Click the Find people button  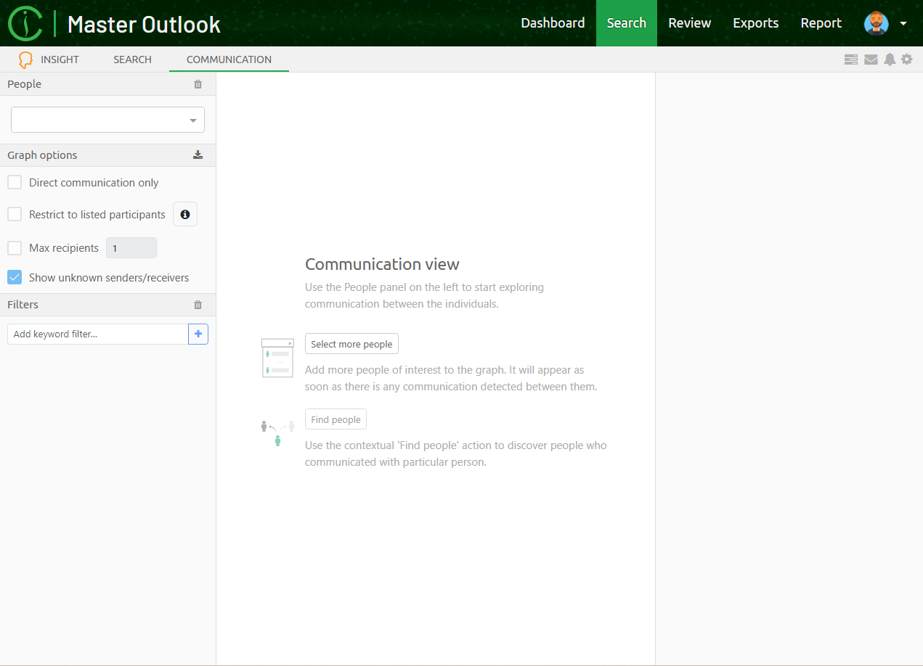pos(336,419)
